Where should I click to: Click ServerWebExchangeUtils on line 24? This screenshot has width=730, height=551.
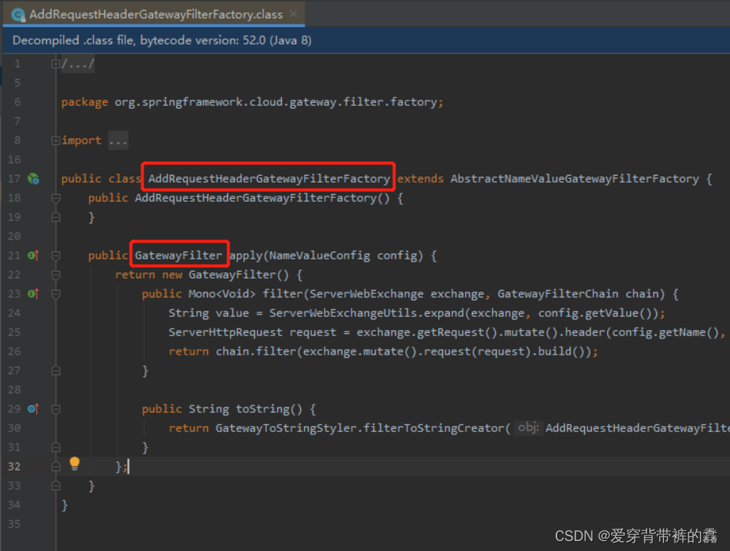pos(343,313)
